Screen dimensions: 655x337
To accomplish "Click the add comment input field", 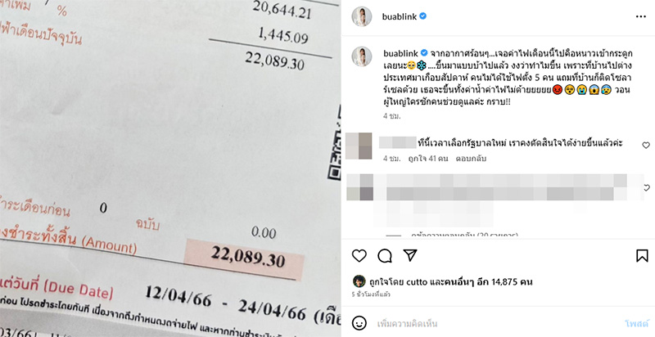I will tap(497, 323).
